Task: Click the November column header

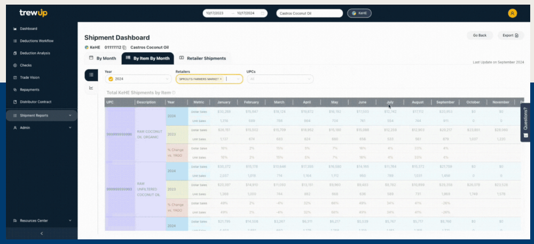Action: pos(501,102)
